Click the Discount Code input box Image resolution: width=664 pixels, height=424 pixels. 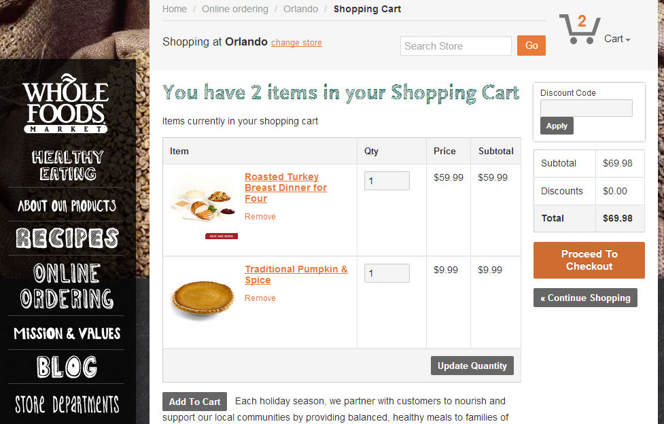pyautogui.click(x=586, y=108)
